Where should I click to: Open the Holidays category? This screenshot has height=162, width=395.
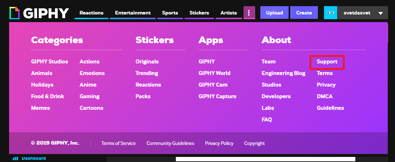pos(42,85)
